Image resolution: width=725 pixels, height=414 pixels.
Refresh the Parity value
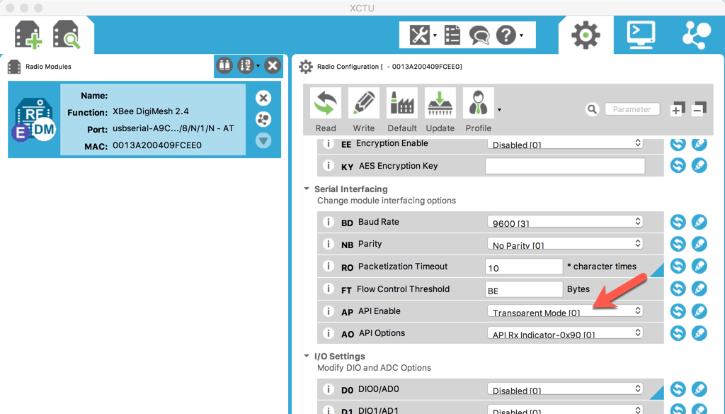678,244
